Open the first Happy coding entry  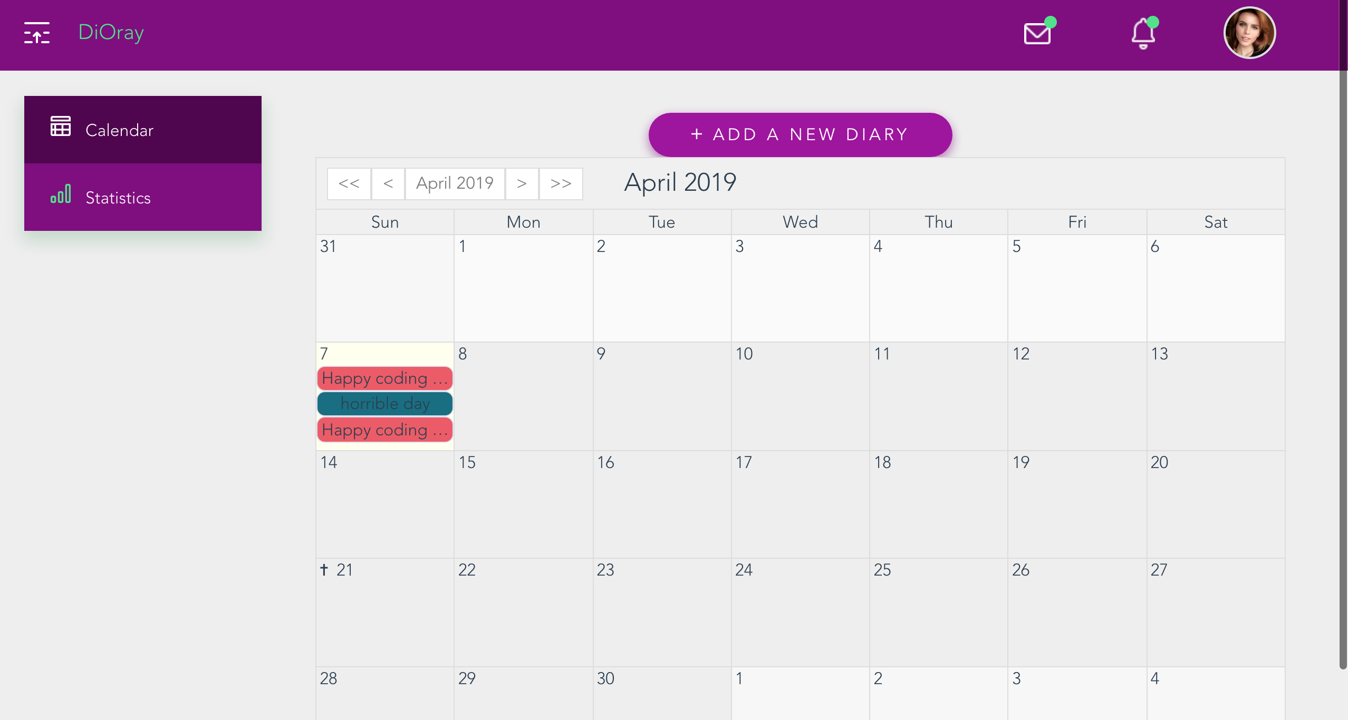[384, 378]
